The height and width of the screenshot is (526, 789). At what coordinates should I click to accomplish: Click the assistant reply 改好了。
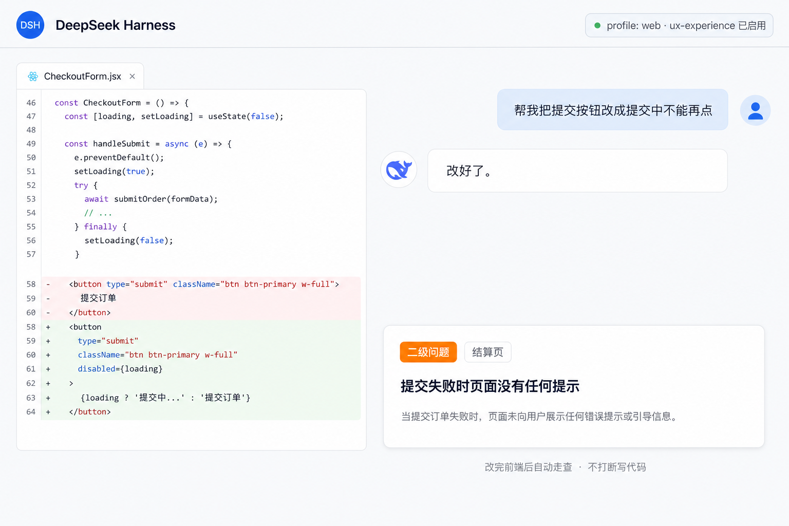(x=577, y=171)
